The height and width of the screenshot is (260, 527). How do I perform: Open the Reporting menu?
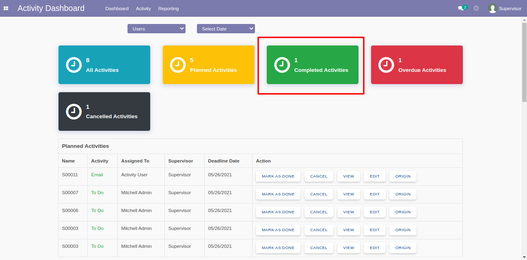point(168,9)
